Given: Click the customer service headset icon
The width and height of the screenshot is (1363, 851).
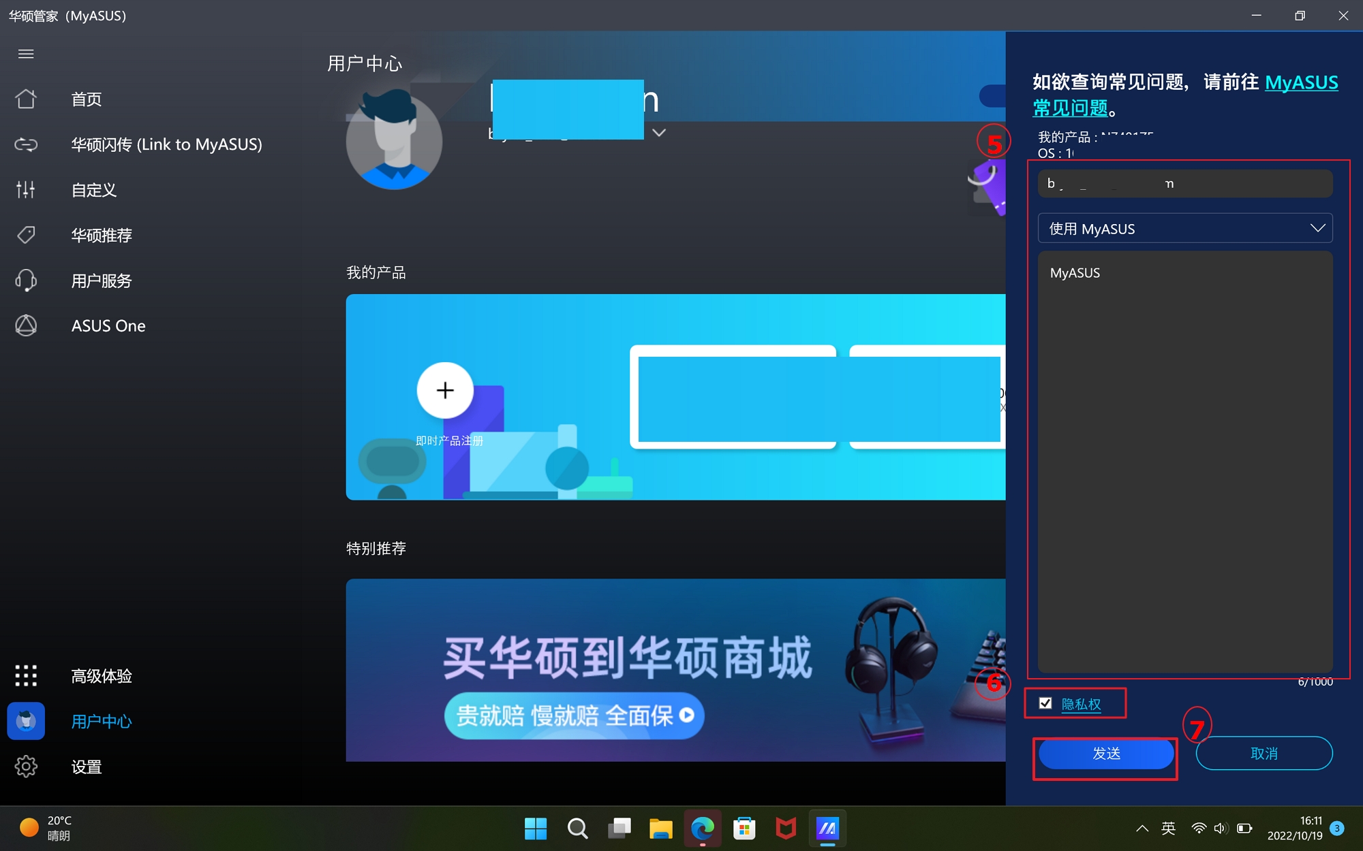Looking at the screenshot, I should click(x=26, y=280).
